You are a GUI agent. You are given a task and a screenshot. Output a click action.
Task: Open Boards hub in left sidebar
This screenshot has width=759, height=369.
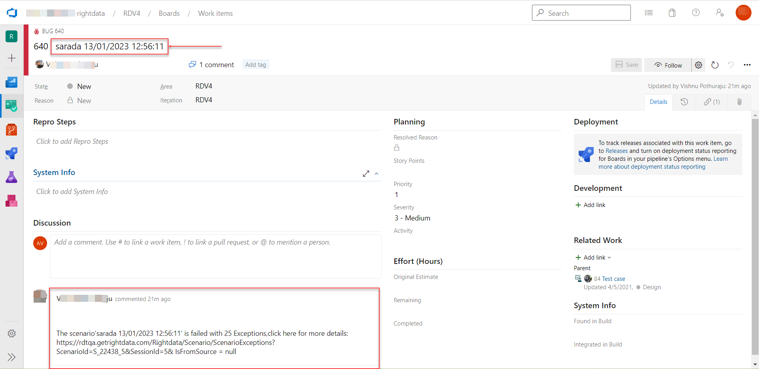(11, 105)
